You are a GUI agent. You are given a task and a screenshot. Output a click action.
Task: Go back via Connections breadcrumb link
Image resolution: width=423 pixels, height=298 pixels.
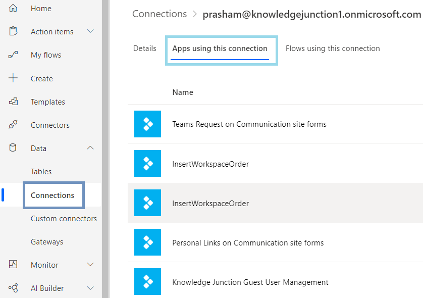tap(160, 14)
